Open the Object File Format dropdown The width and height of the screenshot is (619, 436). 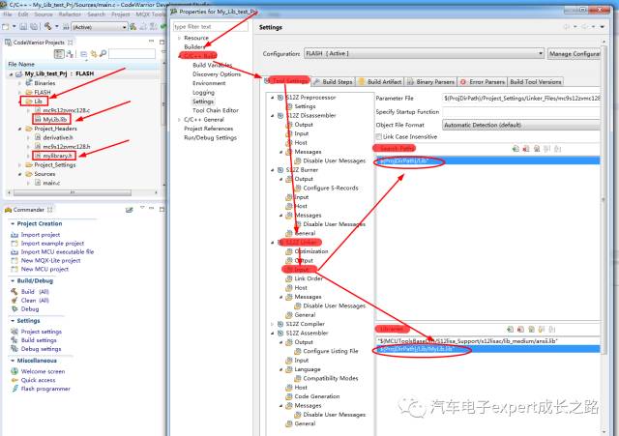pyautogui.click(x=521, y=125)
